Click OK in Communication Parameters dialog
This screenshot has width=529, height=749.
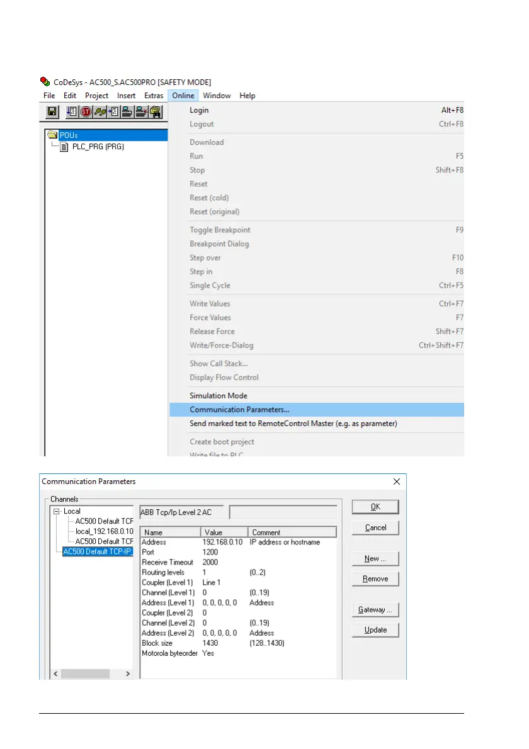(x=375, y=507)
